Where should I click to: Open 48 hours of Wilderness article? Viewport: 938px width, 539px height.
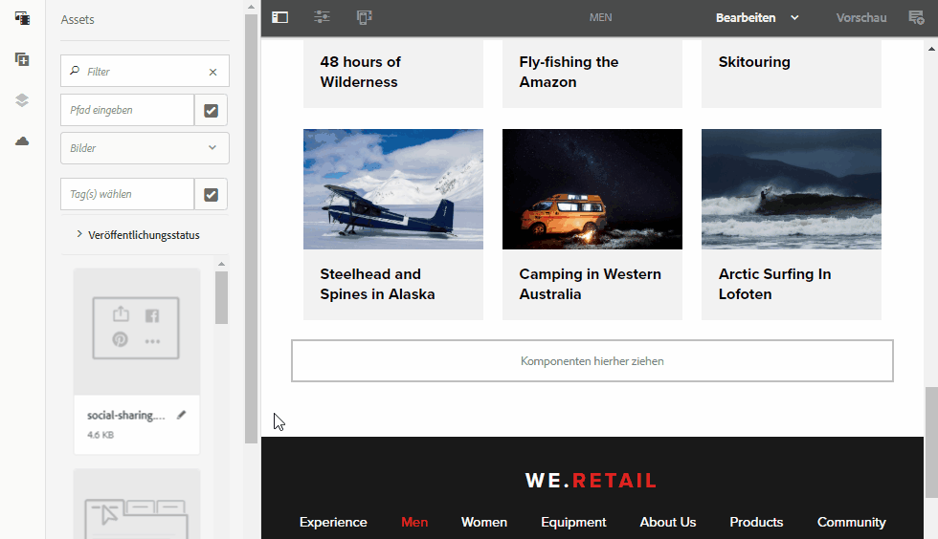[x=360, y=72]
